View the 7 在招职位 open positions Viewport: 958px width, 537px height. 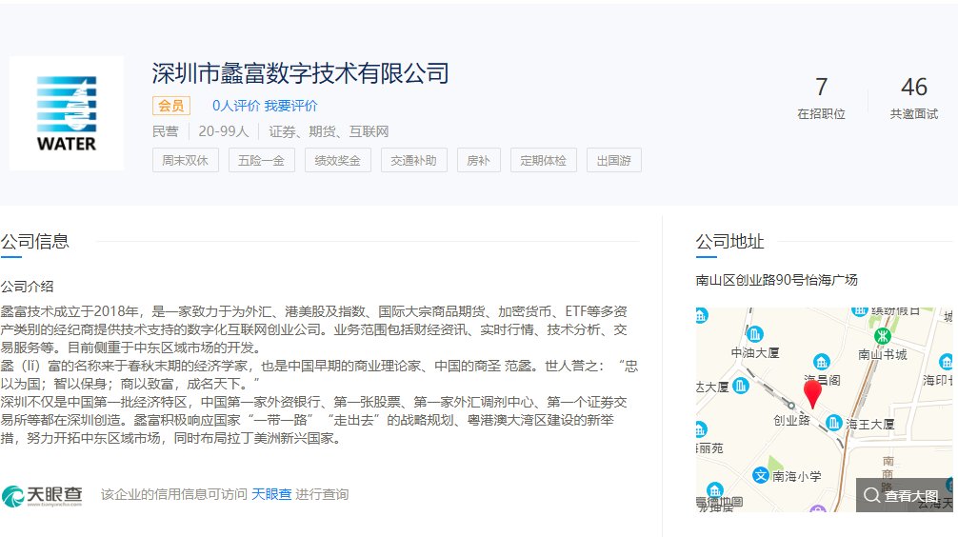tap(821, 98)
